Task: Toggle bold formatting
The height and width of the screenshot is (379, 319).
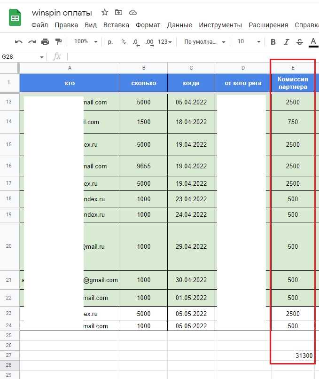Action: click(273, 42)
